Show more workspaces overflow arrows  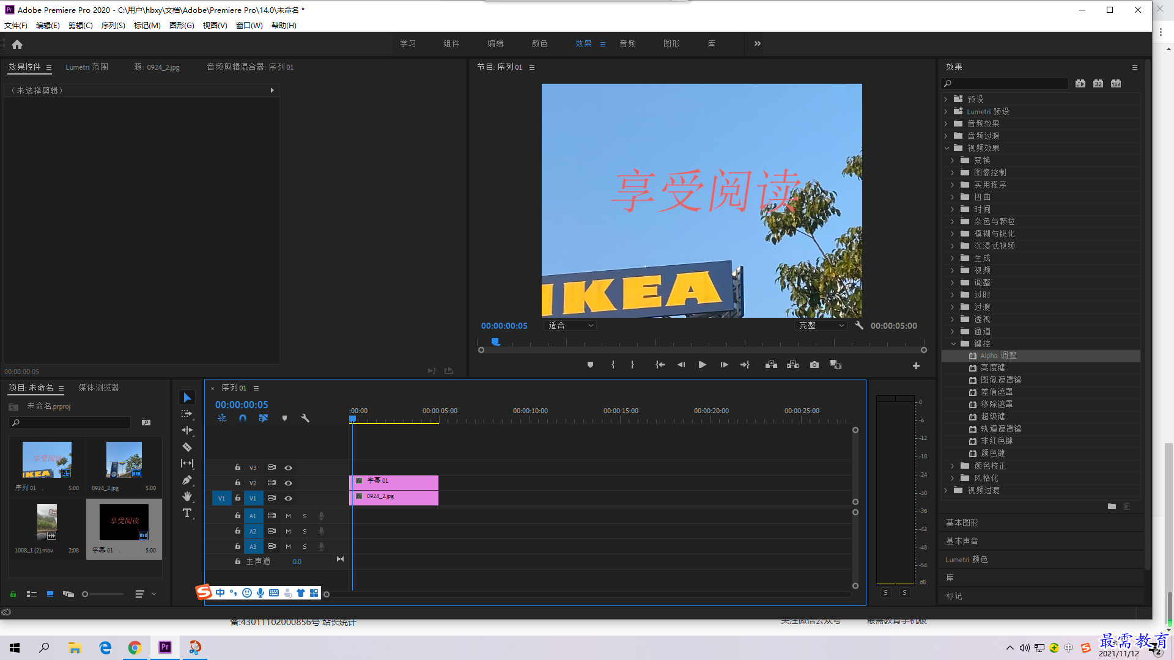758,43
